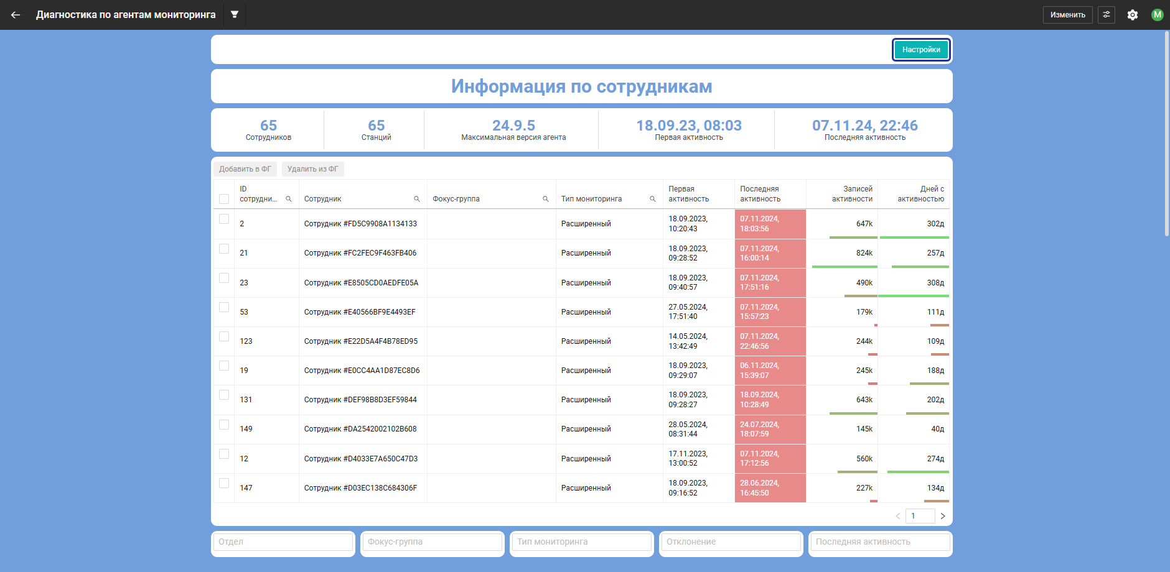Open the Отдел filter dropdown
The image size is (1170, 572).
coord(283,542)
